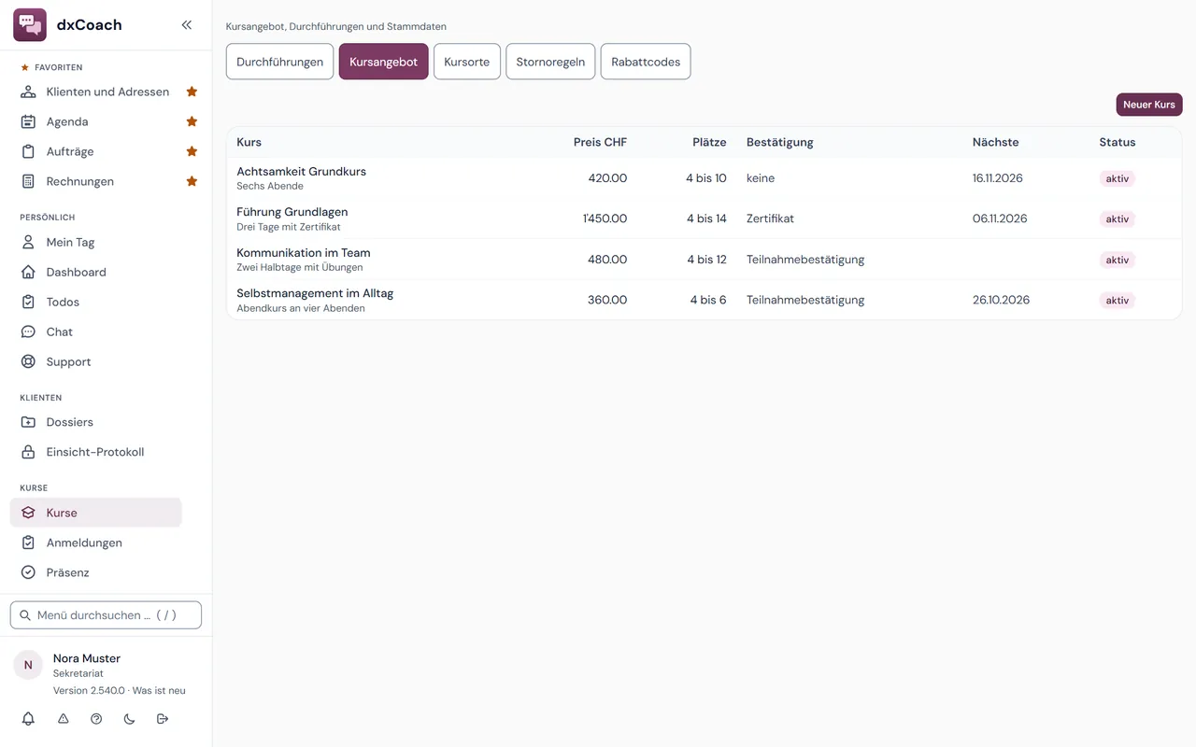Screen dimensions: 1196x747
Task: Remove Rechnungen from favorites via its star
Action: (x=192, y=181)
